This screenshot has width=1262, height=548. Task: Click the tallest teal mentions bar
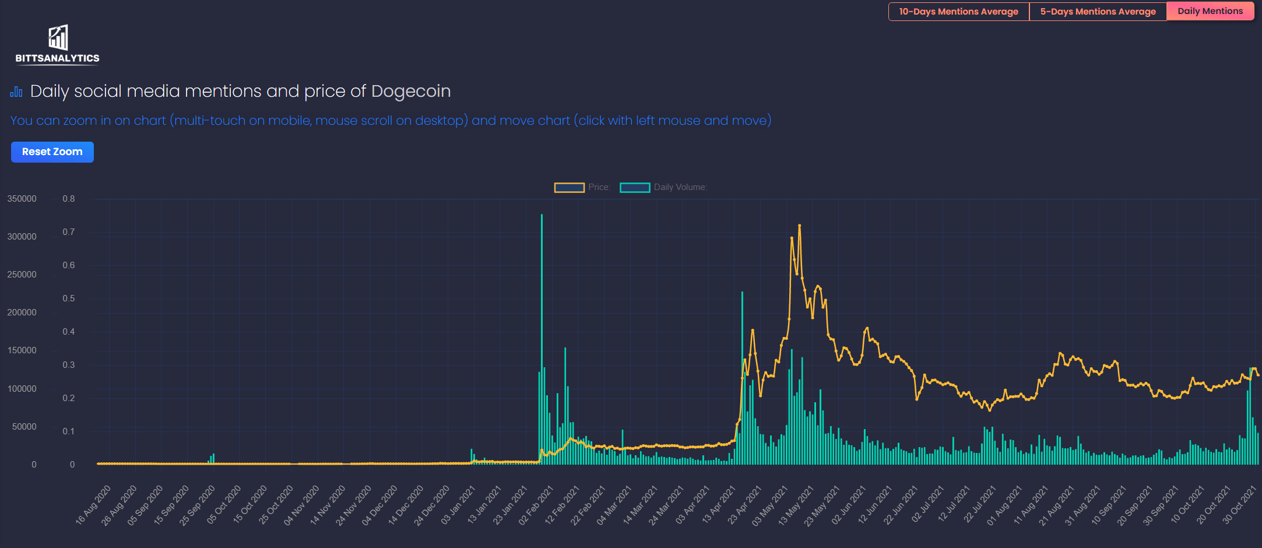click(x=542, y=339)
